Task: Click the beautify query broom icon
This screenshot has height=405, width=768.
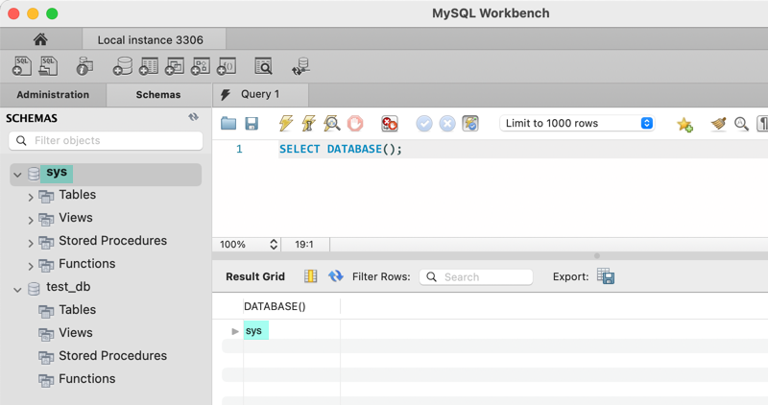Action: pyautogui.click(x=718, y=124)
